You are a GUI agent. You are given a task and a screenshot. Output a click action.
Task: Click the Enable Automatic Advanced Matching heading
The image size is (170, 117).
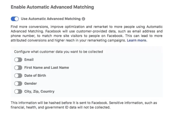pos(52,7)
